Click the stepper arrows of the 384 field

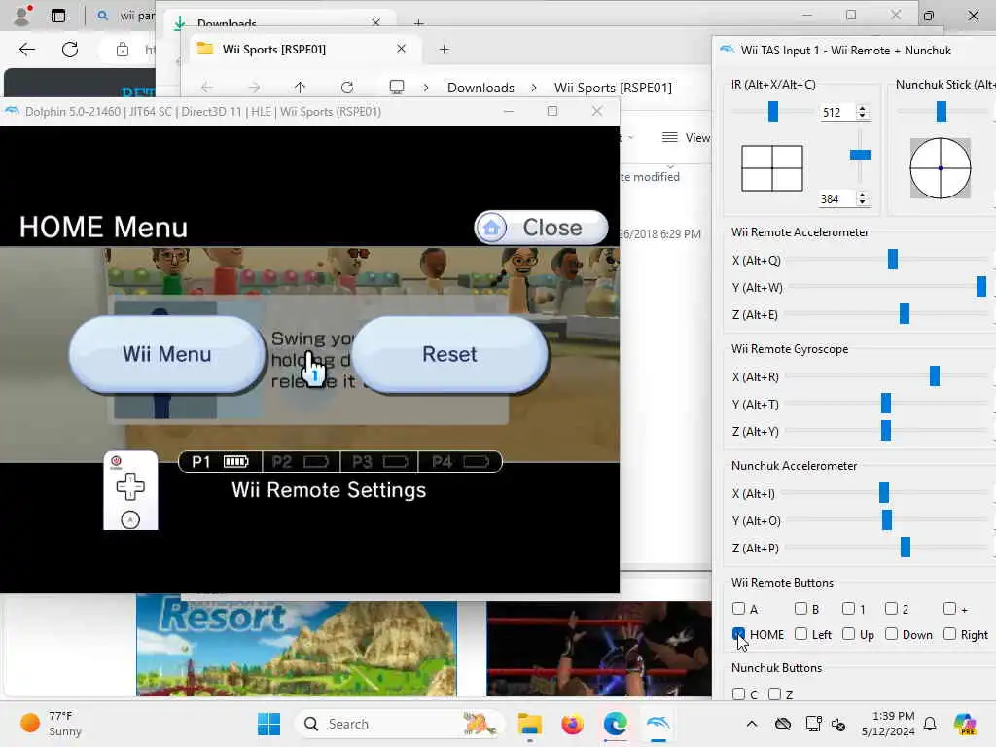862,198
